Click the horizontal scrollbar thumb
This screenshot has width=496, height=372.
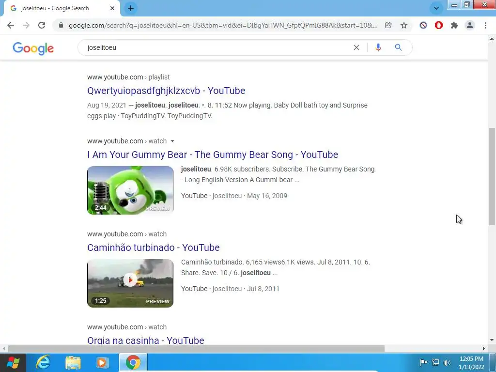coord(196,349)
